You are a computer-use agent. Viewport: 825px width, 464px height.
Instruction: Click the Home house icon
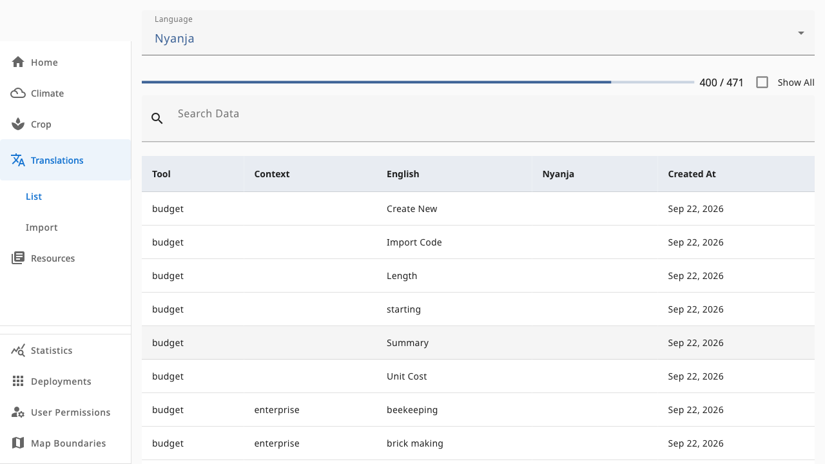[x=18, y=62]
